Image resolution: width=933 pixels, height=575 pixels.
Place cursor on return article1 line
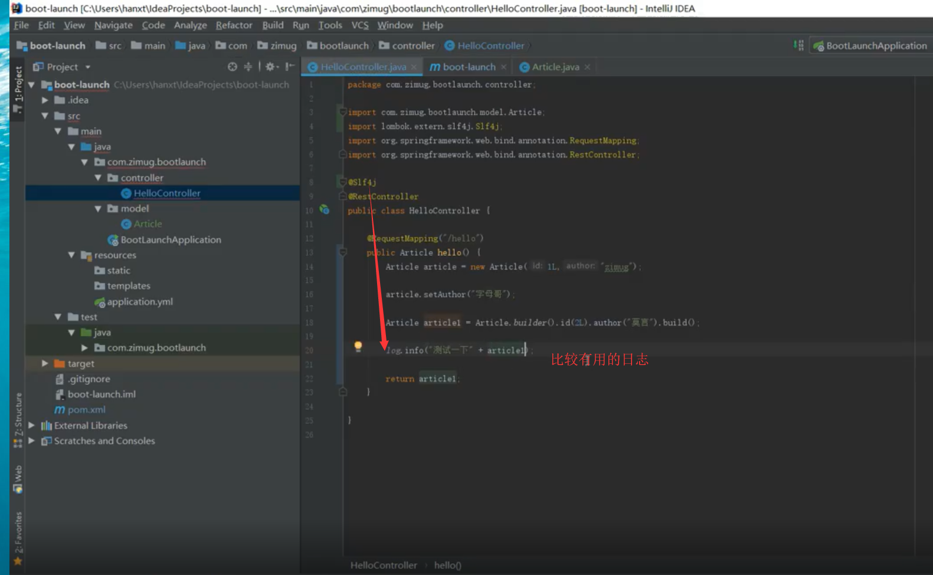pos(421,379)
